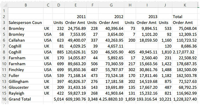Select the 1,810 units cell
Viewport: 200px width, 105px height.
(165, 52)
